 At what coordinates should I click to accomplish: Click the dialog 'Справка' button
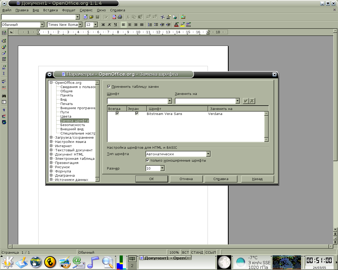tap(221, 179)
